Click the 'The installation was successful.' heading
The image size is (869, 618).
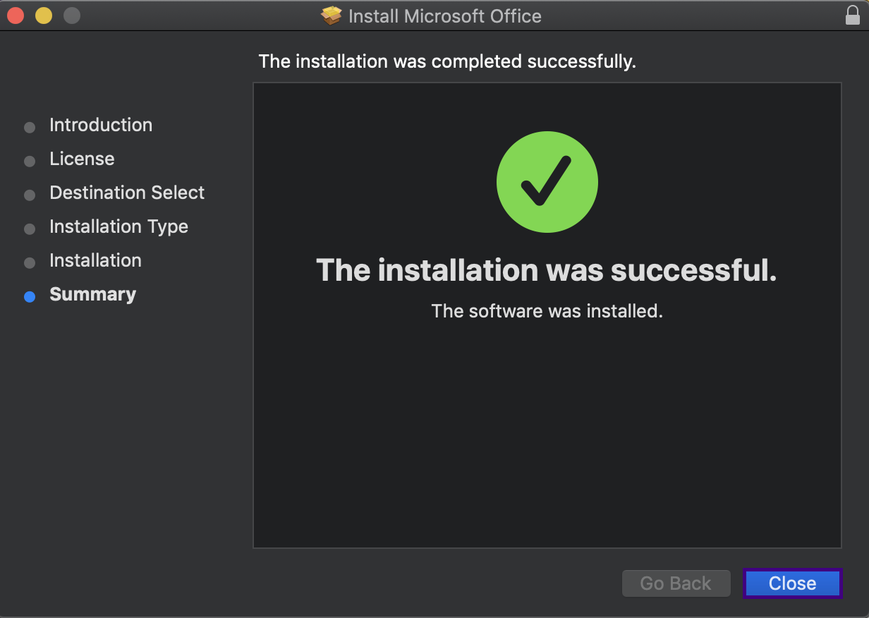547,269
